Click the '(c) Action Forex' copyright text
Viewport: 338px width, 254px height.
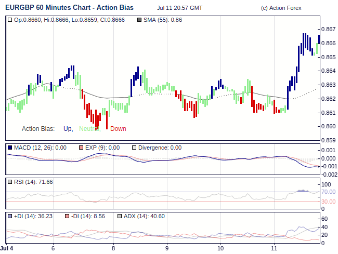(281, 8)
